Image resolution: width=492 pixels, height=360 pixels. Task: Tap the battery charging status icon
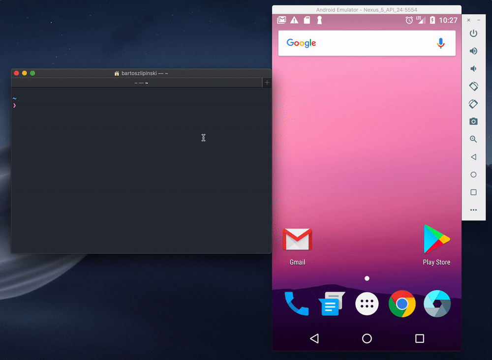tap(432, 20)
